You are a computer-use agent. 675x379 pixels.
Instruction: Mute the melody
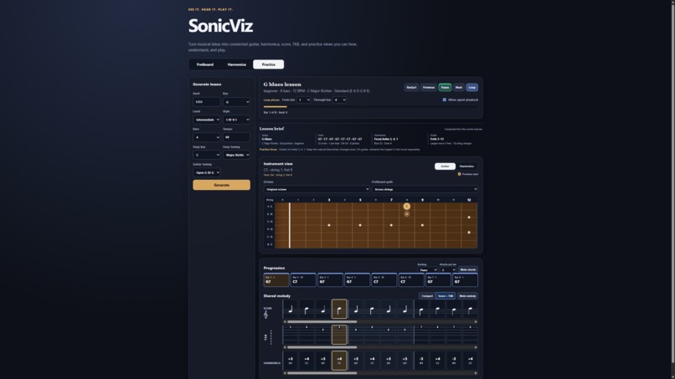click(467, 296)
